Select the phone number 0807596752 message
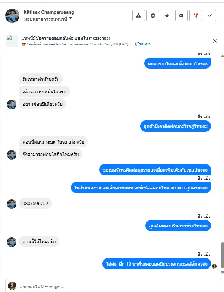The width and height of the screenshot is (224, 292). coord(35,203)
